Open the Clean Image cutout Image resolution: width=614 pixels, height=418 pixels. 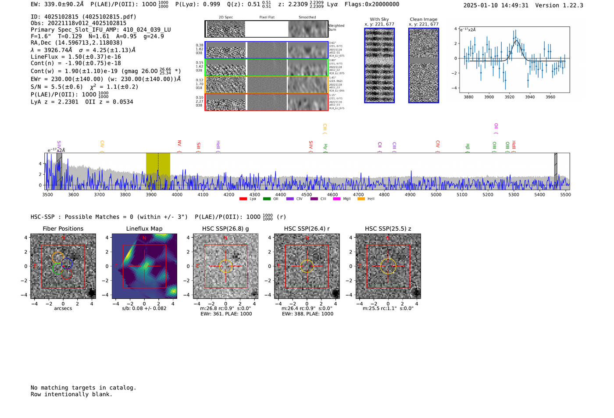(424, 65)
